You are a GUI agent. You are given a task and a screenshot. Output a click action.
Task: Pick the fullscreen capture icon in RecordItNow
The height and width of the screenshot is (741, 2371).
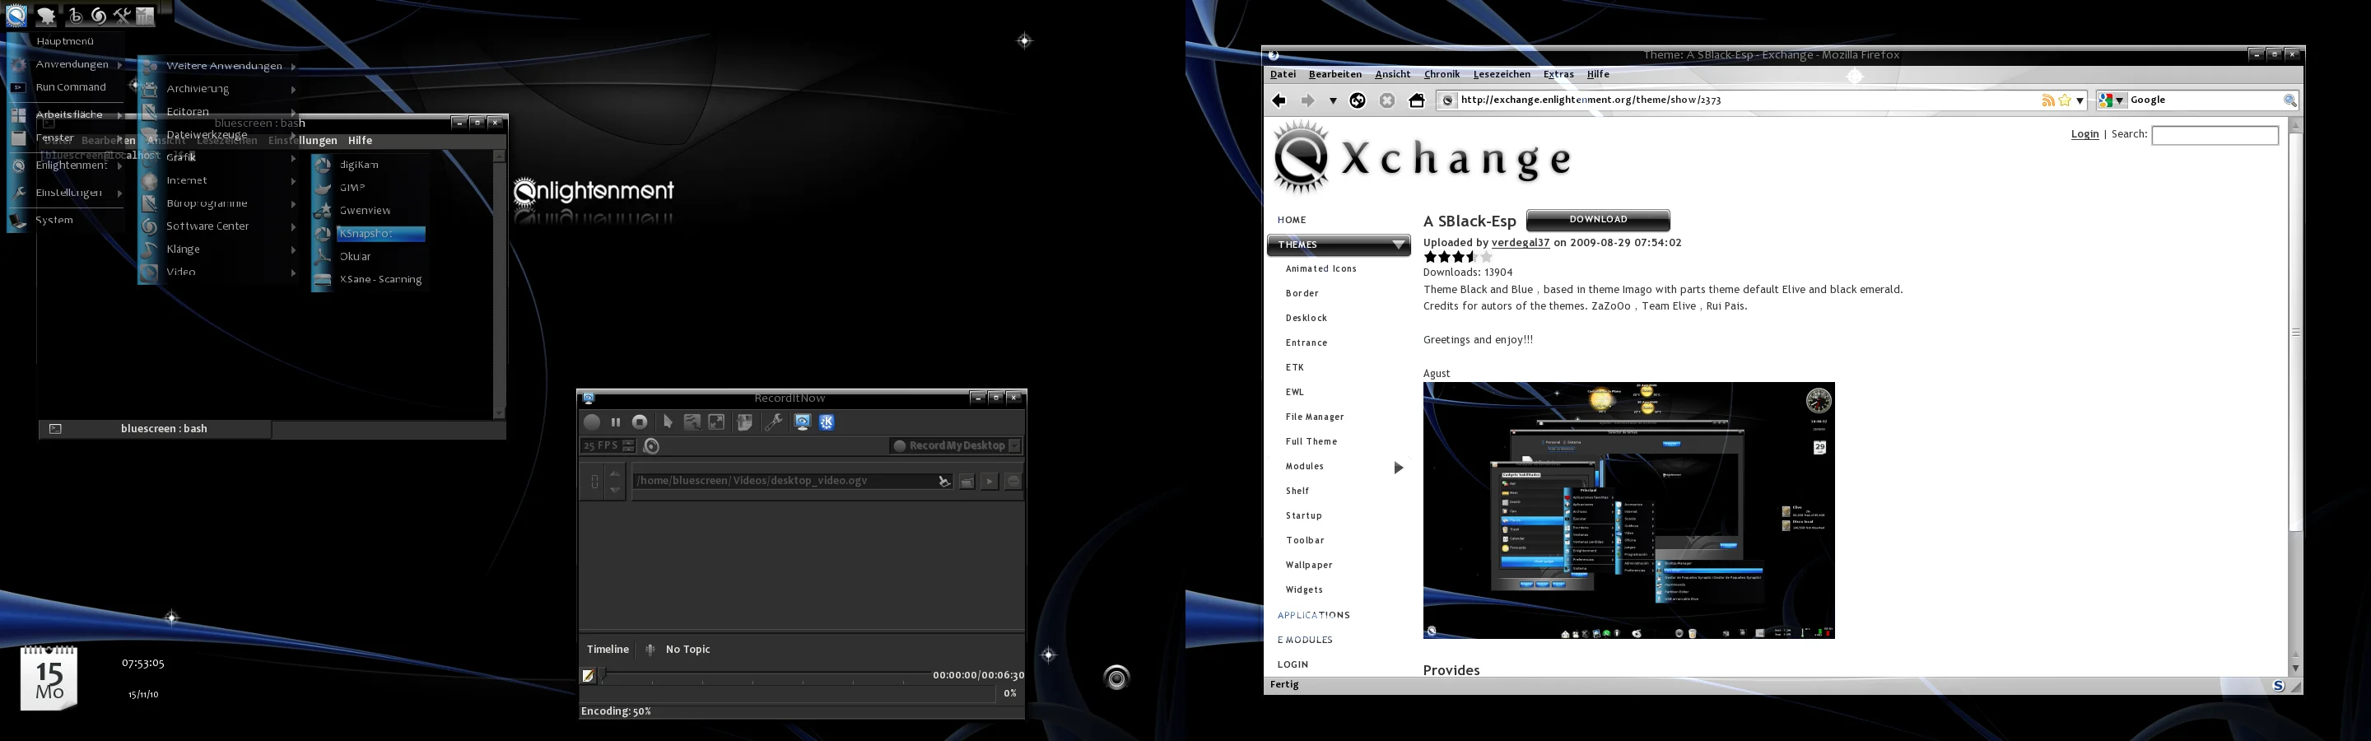[x=716, y=422]
